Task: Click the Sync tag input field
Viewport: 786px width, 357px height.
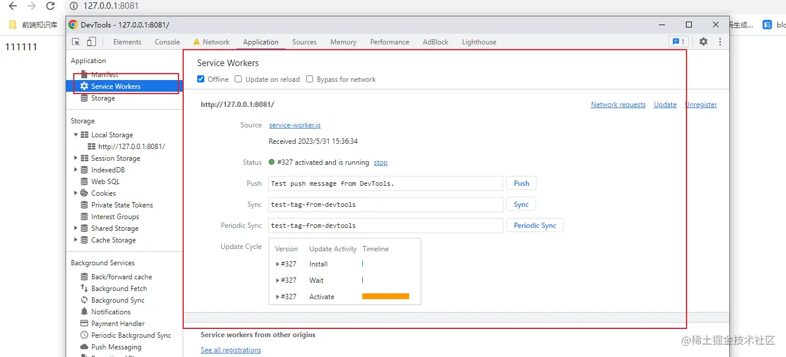Action: (x=386, y=205)
